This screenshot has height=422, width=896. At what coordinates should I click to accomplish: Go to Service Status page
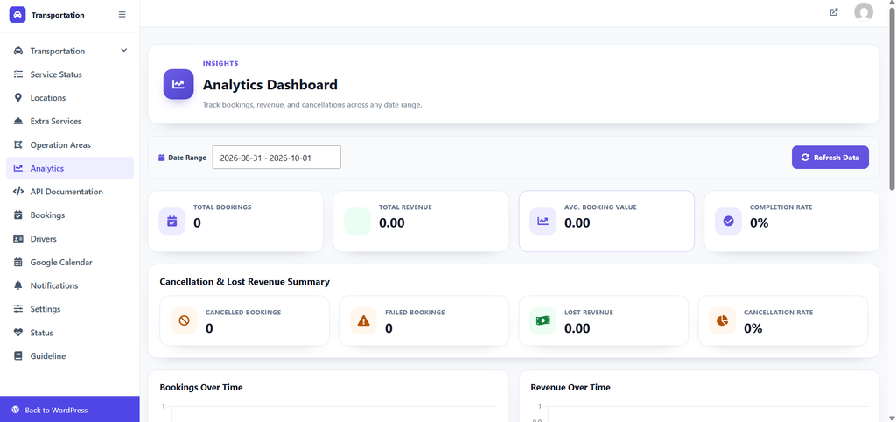pos(70,74)
